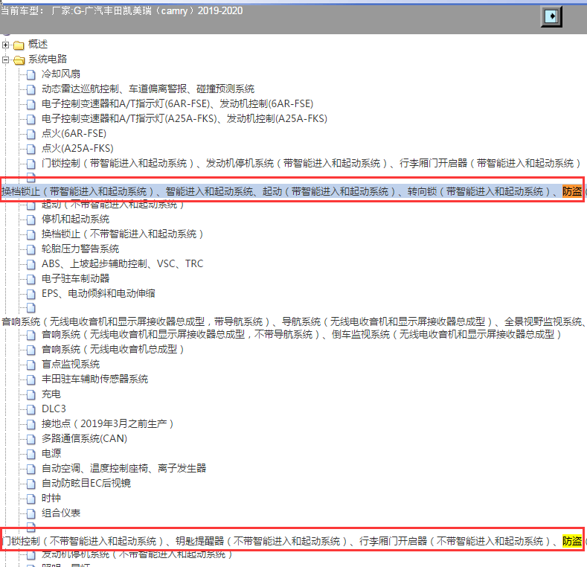Click document icon beside ABS entry
The width and height of the screenshot is (587, 567).
tap(31, 264)
